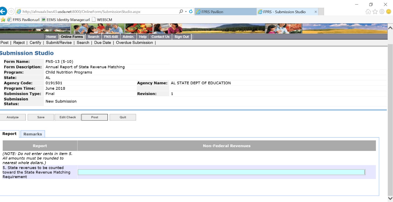Click the Post button
This screenshot has width=393, height=202.
95,117
